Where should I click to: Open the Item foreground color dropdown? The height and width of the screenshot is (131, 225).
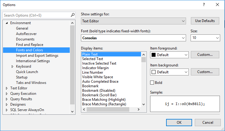click(169, 55)
